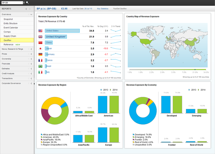Expand the Corporate Governance section
215x154 pixels.
click(31, 83)
